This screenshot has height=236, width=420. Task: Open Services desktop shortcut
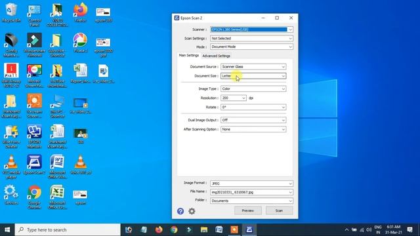pos(11,195)
